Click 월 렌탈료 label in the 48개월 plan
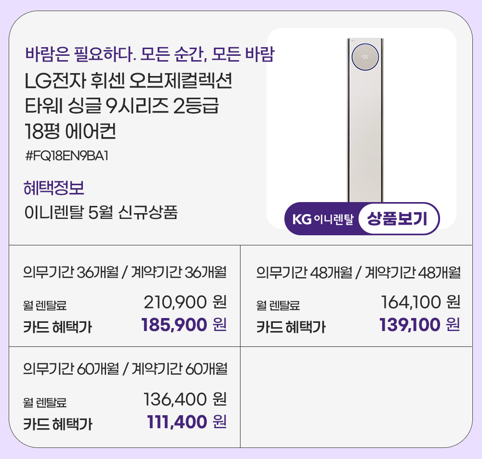Screen dimensions: 482x459 click(x=278, y=305)
